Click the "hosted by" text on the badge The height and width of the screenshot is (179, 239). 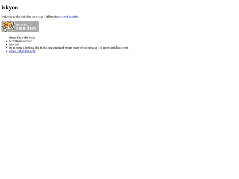[21, 24]
